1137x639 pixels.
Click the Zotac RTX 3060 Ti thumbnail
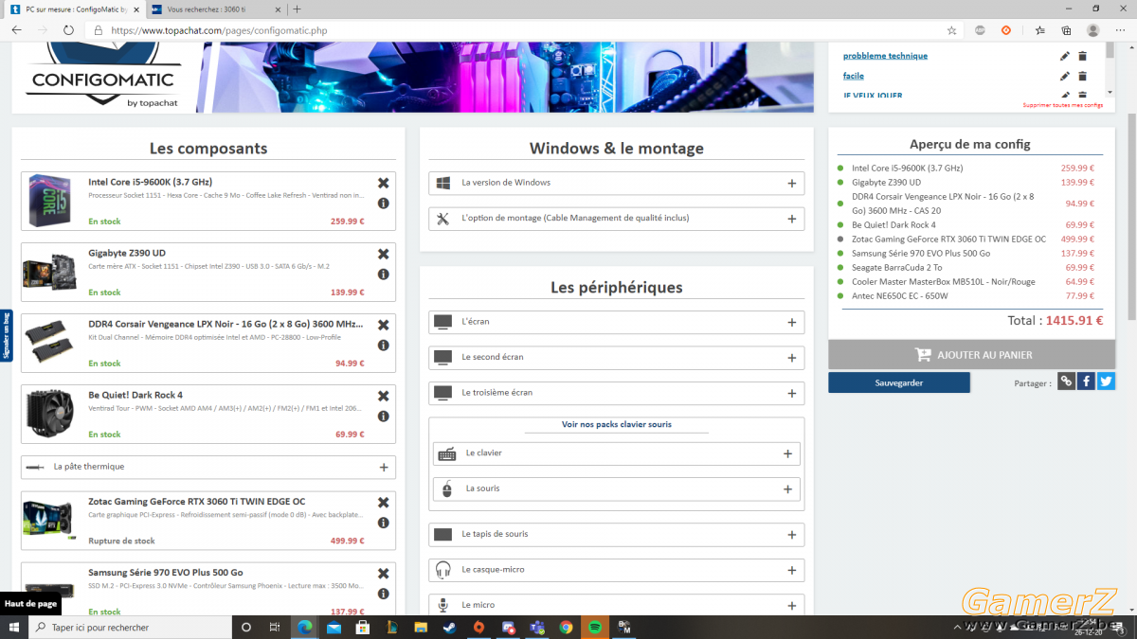50,520
